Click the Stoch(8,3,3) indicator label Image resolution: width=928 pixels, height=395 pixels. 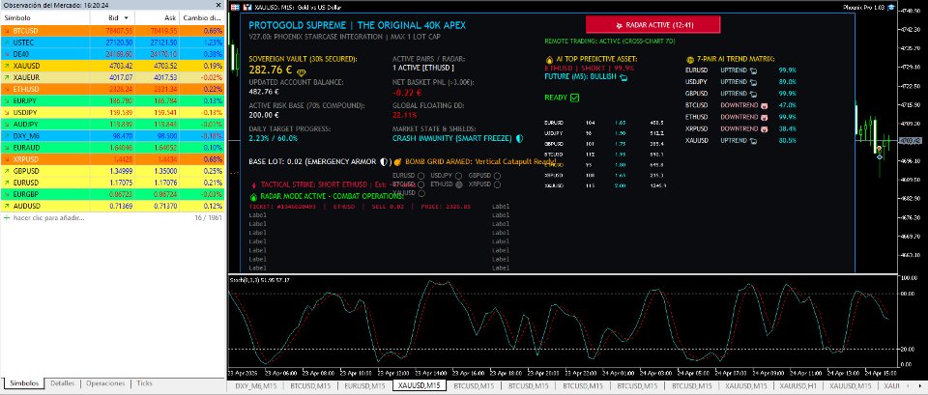(x=260, y=280)
